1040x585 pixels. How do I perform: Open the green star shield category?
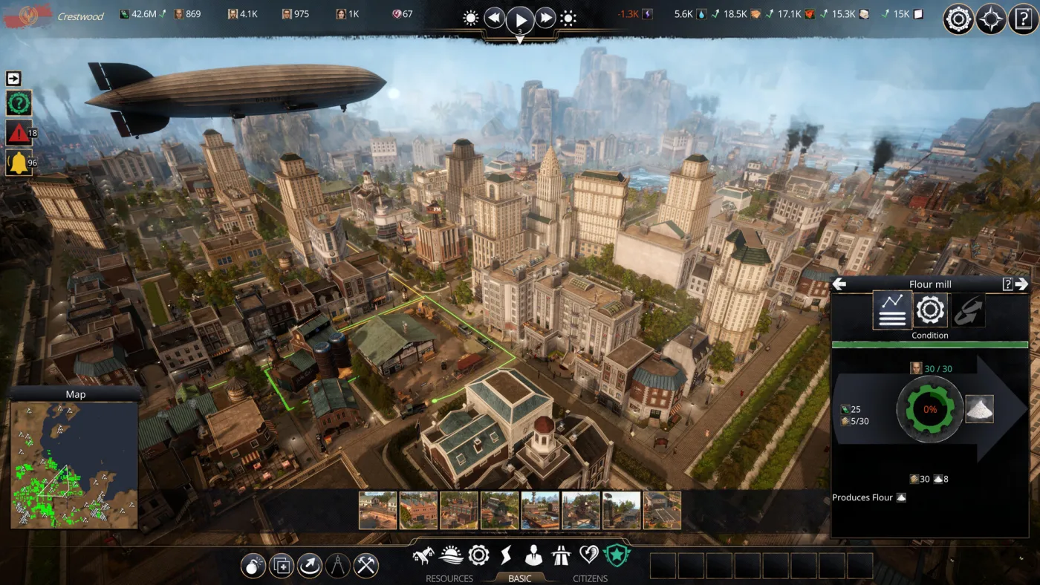616,555
